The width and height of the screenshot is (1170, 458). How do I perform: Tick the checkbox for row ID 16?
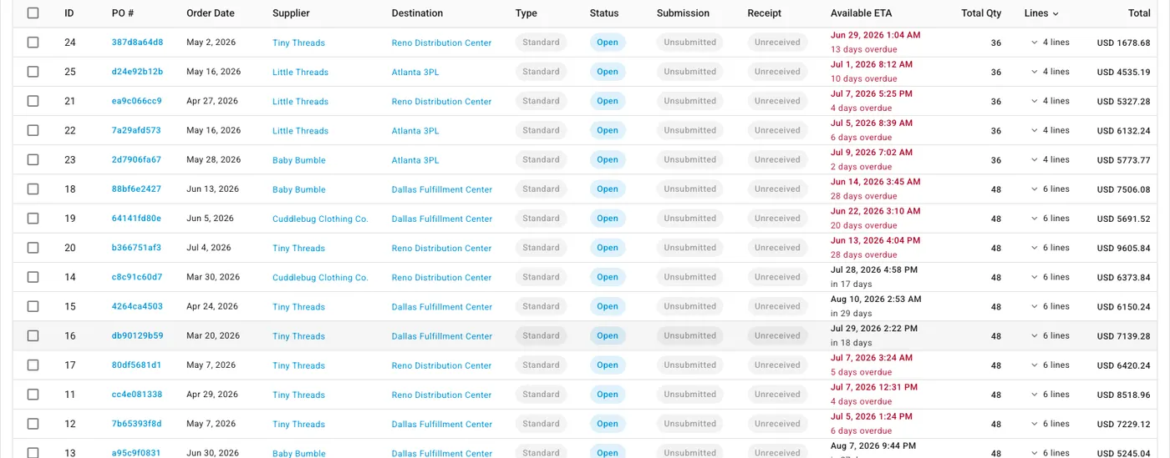[x=33, y=335]
